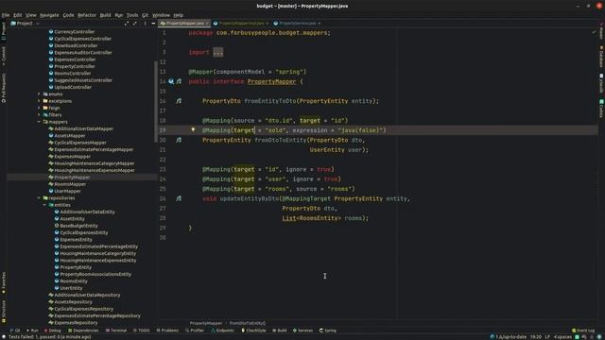
Task: Open the Build tool window
Action: pos(280,331)
